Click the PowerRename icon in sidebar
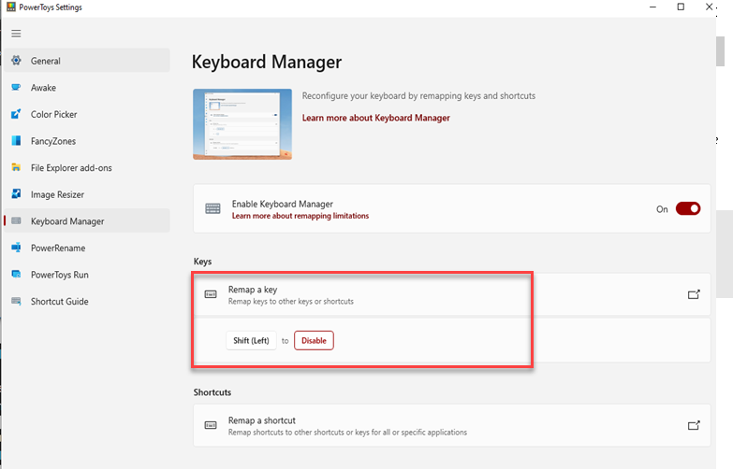733x469 pixels. tap(16, 249)
